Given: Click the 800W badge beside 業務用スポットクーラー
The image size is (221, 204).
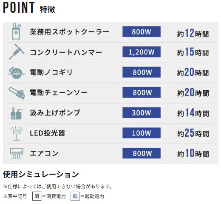Looking at the screenshot, I should click(142, 32).
